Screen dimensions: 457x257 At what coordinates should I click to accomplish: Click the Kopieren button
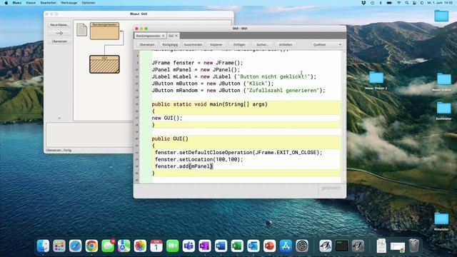point(216,44)
